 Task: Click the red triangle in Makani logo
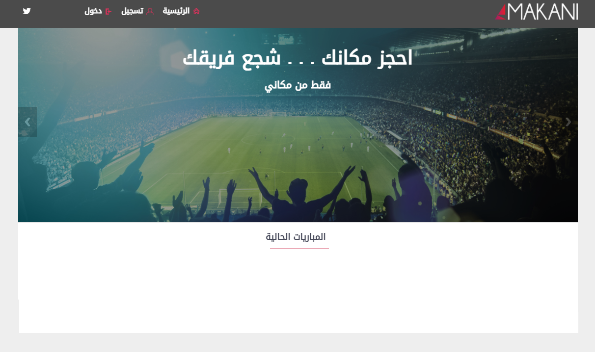(501, 12)
